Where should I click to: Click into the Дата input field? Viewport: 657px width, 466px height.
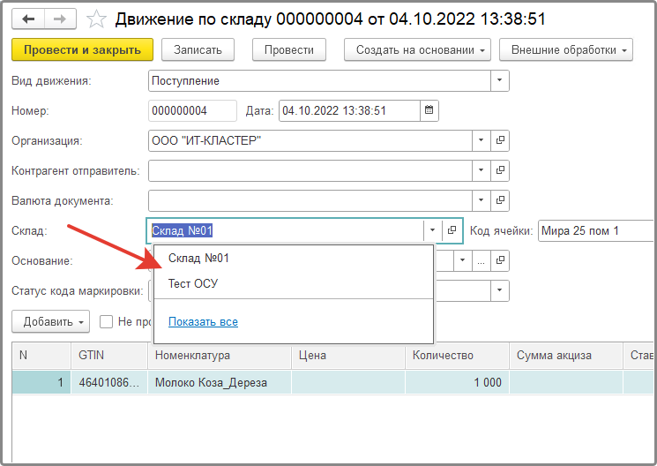point(349,110)
